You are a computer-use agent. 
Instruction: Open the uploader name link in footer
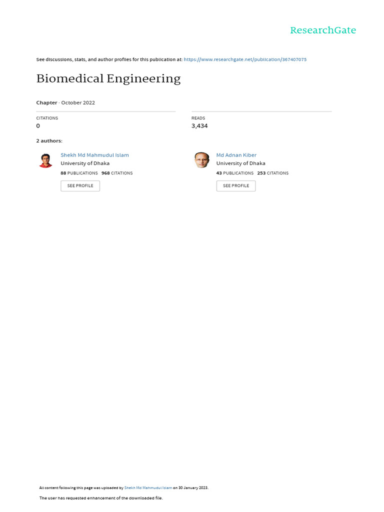point(148,487)
